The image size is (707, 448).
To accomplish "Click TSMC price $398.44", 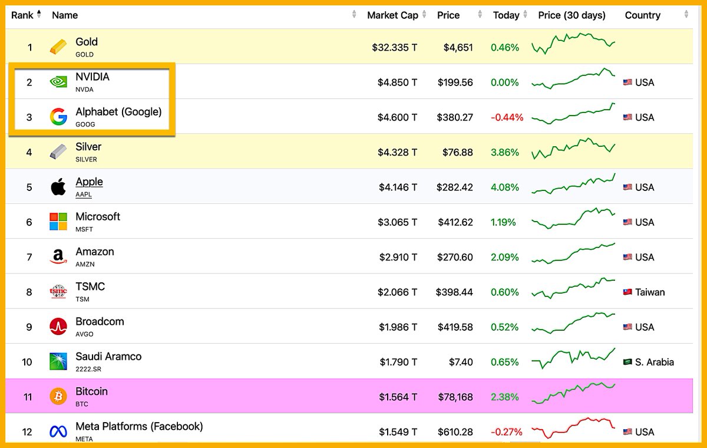I will pyautogui.click(x=454, y=292).
